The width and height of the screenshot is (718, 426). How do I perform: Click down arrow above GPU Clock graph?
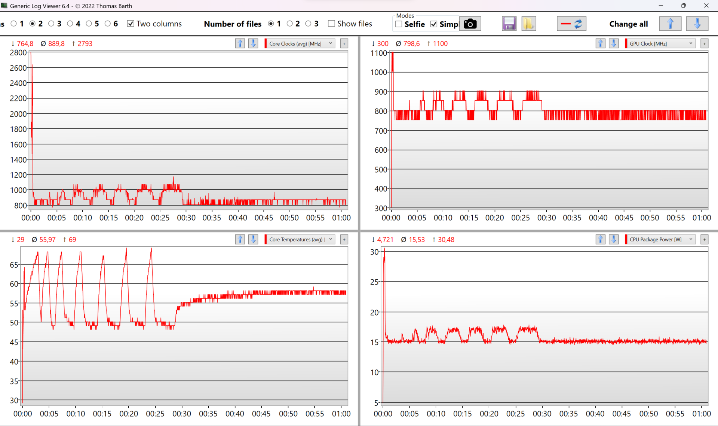click(613, 43)
